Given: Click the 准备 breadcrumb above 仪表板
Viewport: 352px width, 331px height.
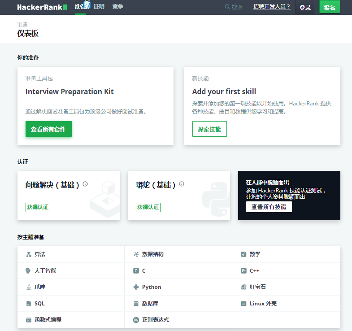Looking at the screenshot, I should pos(22,24).
